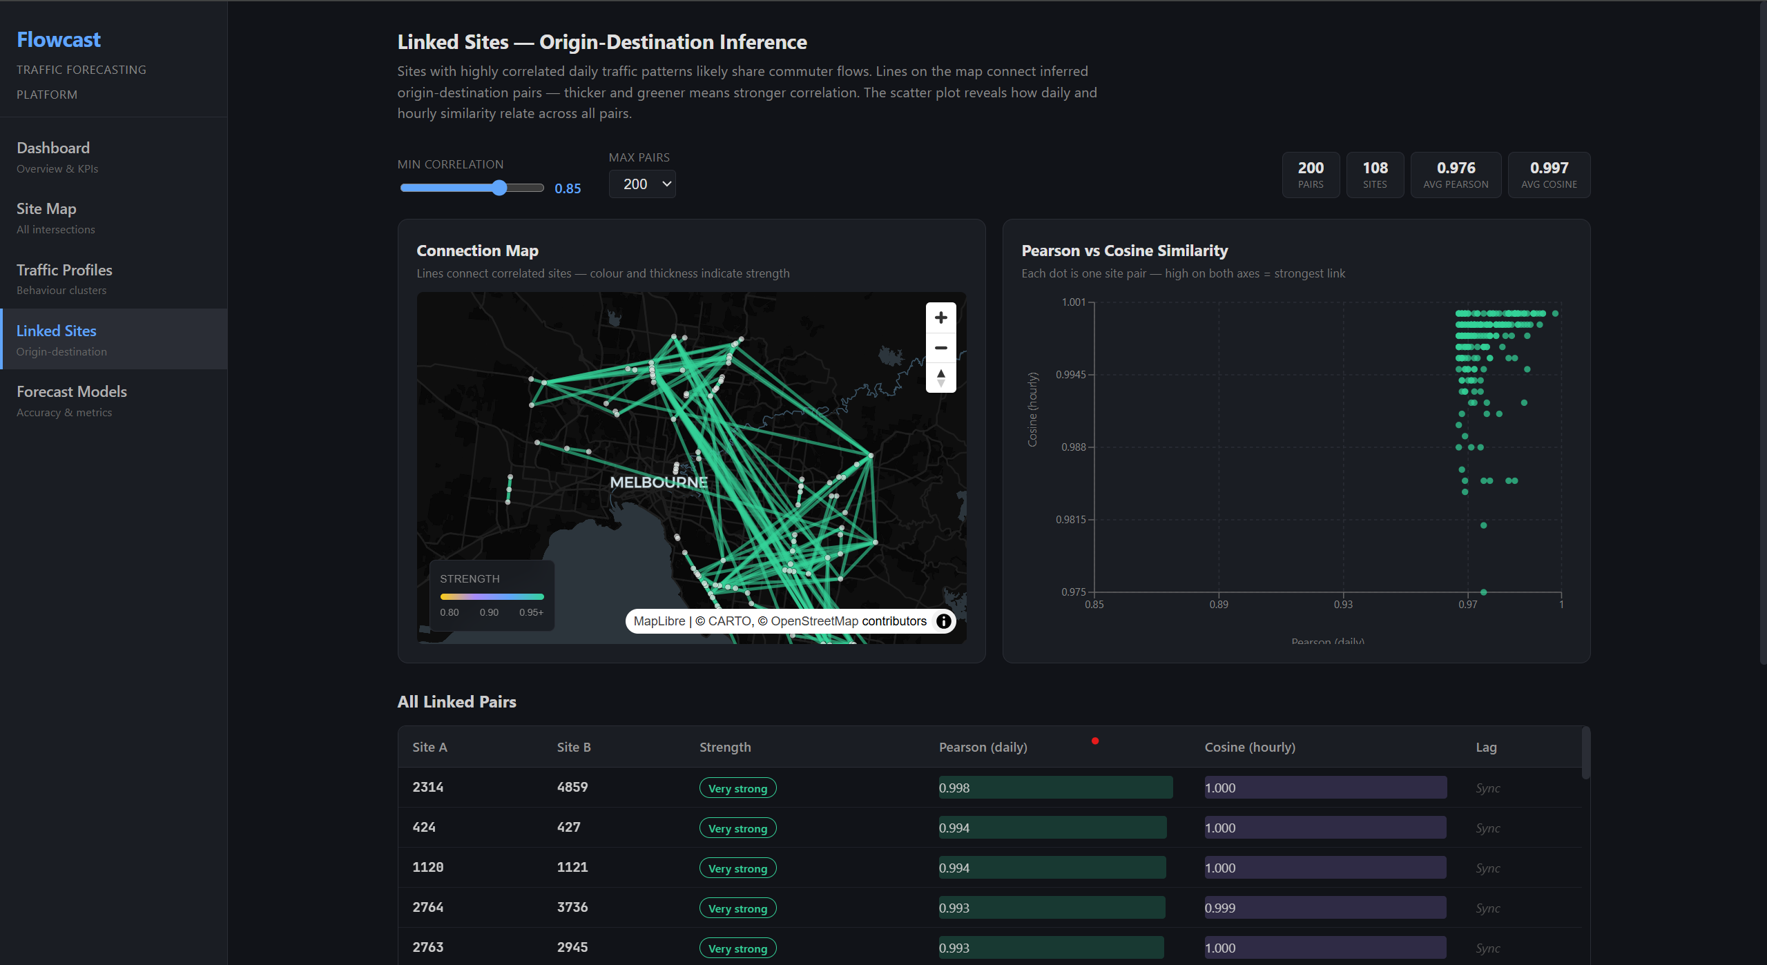Open the map attribution info icon
This screenshot has height=965, width=1767.
[943, 621]
